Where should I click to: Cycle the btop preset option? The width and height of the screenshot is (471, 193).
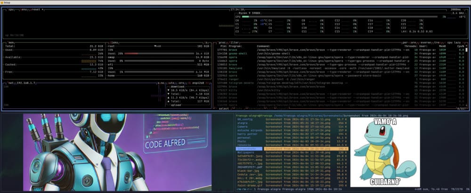(x=36, y=9)
